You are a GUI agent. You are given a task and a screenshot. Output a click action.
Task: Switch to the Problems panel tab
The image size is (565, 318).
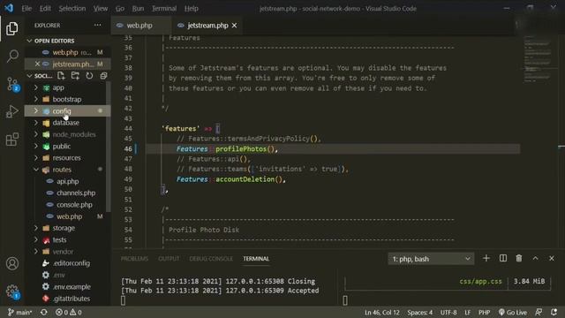coord(134,259)
